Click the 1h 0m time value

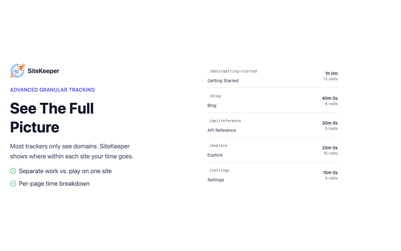click(x=331, y=73)
